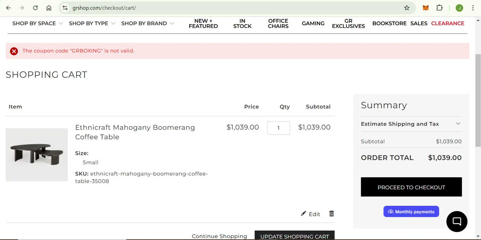Open the Gaming menu item
Screen dimensions: 481x240
(x=313, y=23)
